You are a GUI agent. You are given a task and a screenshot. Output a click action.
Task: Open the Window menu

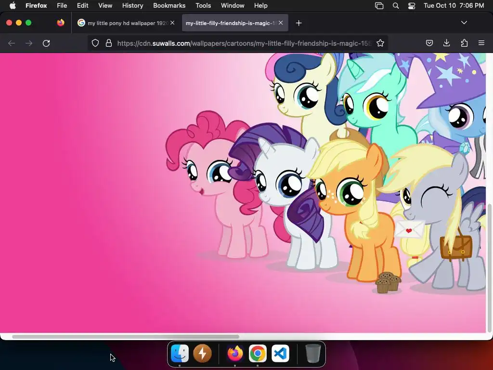[233, 5]
